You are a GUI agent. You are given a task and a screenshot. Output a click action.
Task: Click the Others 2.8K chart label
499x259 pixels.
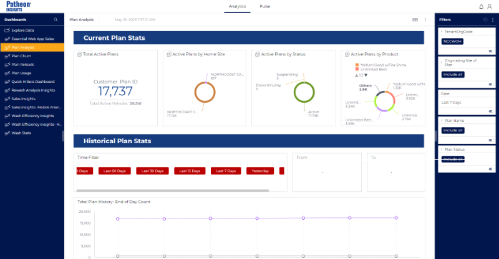coord(365,88)
